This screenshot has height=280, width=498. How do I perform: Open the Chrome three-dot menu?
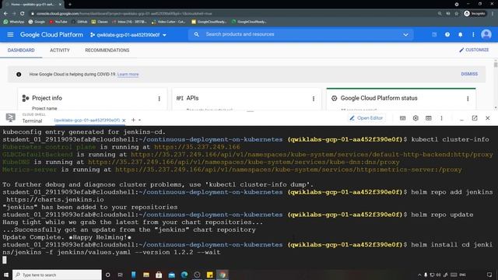pos(493,14)
